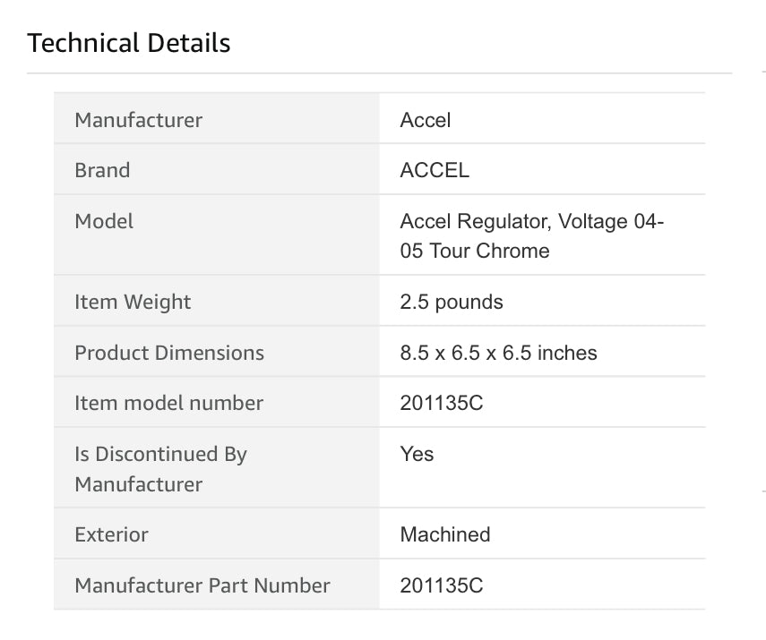
Task: Click the Item model number label
Action: (169, 403)
